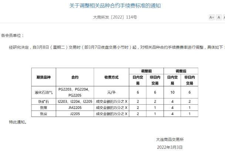Click the 元/手 fee method cell

pyautogui.click(x=111, y=92)
